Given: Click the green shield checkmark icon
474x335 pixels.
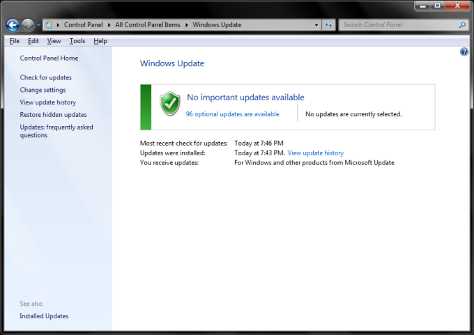Looking at the screenshot, I should [x=170, y=104].
